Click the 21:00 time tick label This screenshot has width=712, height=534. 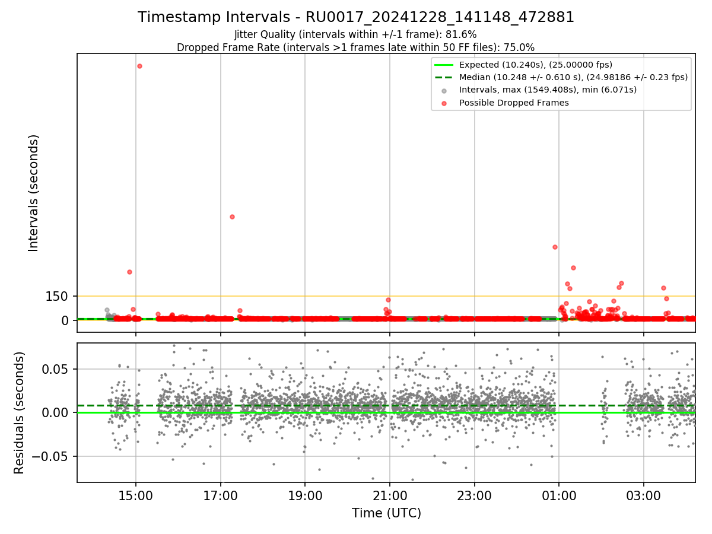pyautogui.click(x=390, y=495)
